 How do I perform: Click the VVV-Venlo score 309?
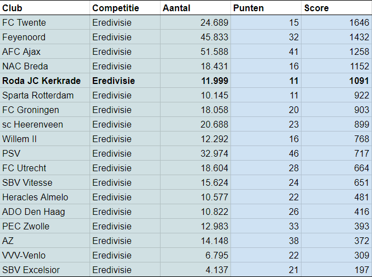(336, 255)
